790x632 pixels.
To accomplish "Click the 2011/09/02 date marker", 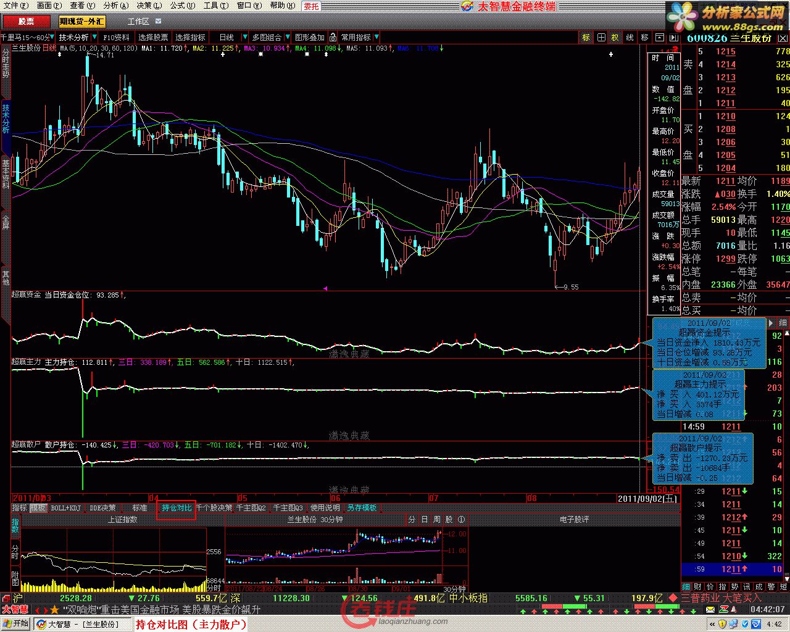I will tap(647, 498).
